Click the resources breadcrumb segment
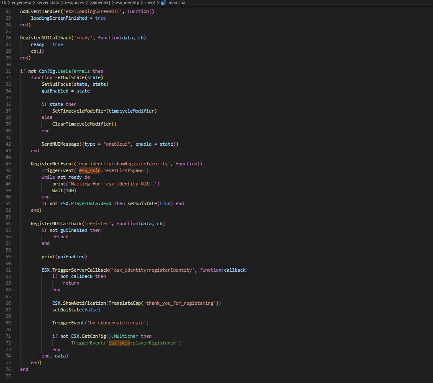This screenshot has width=433, height=383. 74,3
